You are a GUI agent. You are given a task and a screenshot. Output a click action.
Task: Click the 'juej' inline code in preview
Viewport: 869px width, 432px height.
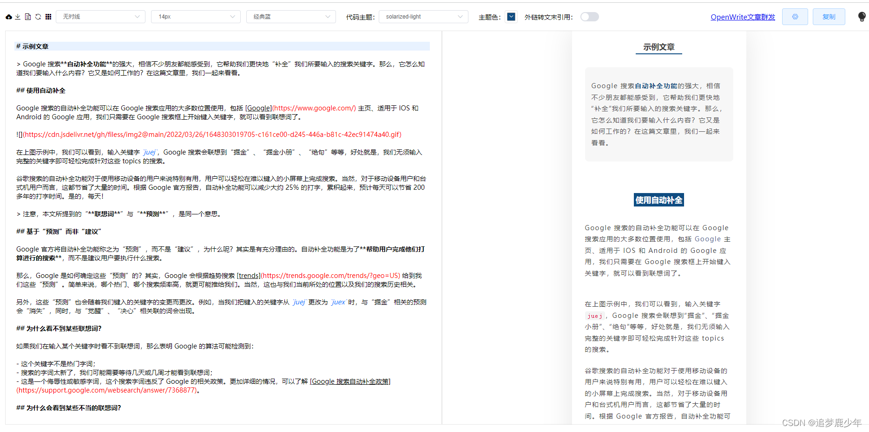pyautogui.click(x=594, y=316)
